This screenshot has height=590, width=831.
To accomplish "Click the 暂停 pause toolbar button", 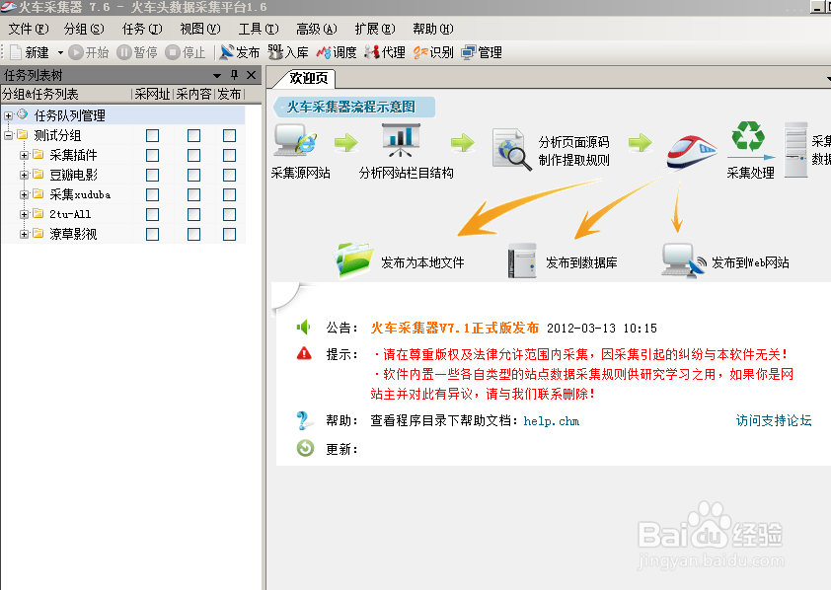I will click(137, 52).
